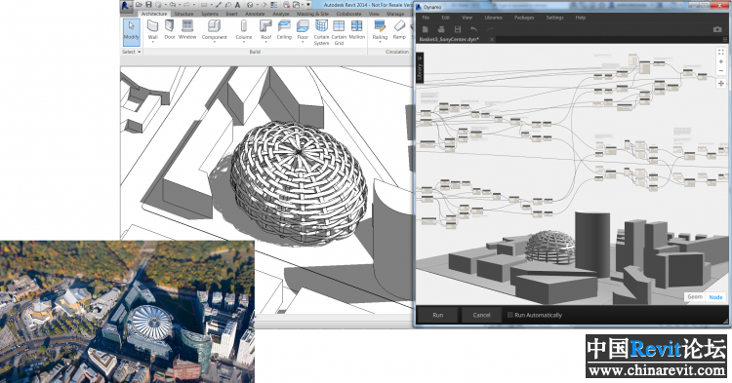Choose the Door tool
The height and width of the screenshot is (383, 732).
170,30
